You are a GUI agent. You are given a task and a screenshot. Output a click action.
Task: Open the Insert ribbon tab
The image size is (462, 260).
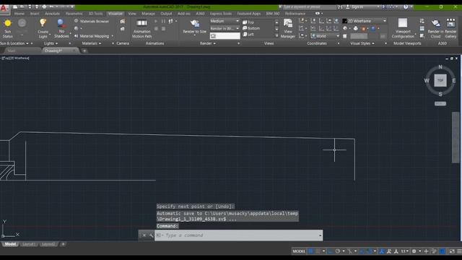35,14
